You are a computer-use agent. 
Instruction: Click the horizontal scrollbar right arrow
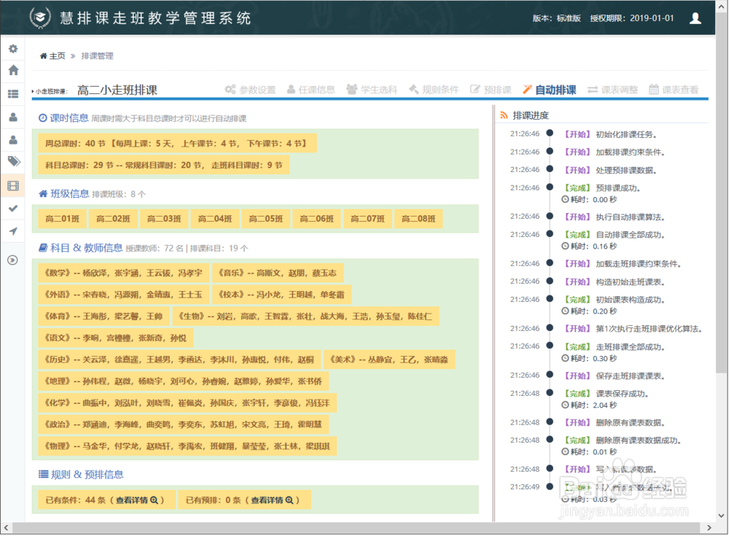click(x=709, y=528)
